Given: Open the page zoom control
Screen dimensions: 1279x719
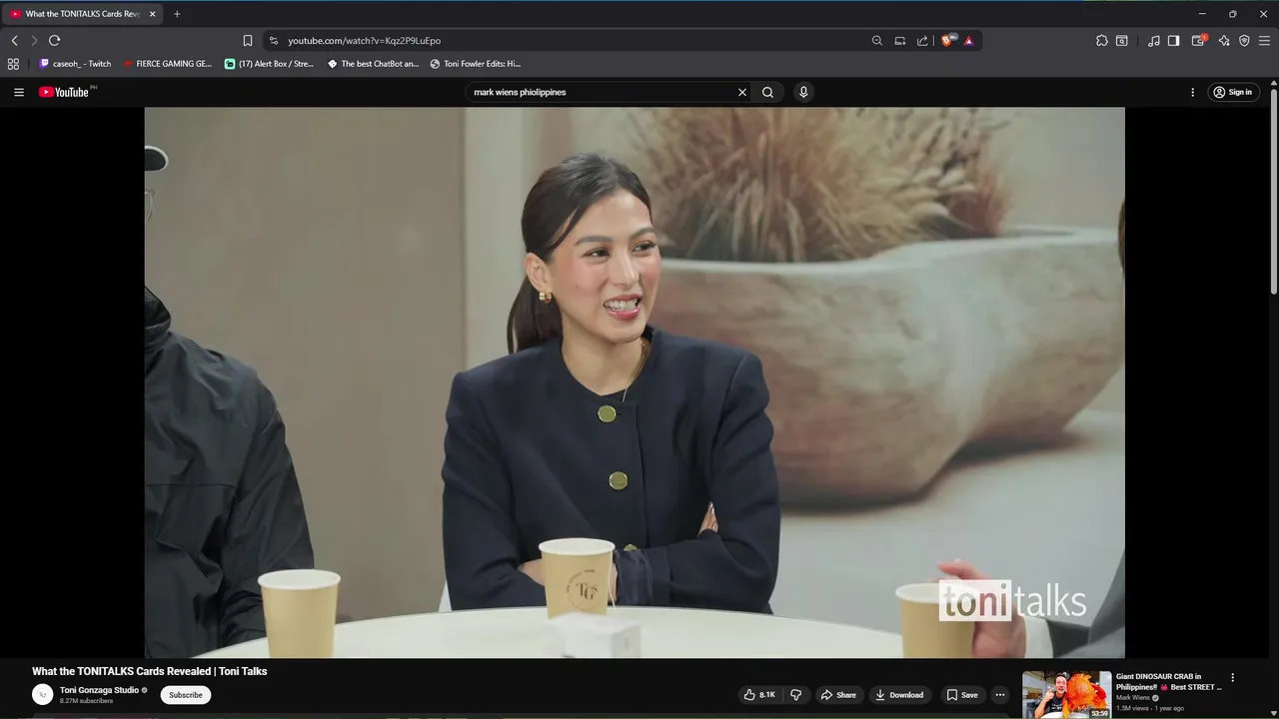Looking at the screenshot, I should [x=877, y=40].
